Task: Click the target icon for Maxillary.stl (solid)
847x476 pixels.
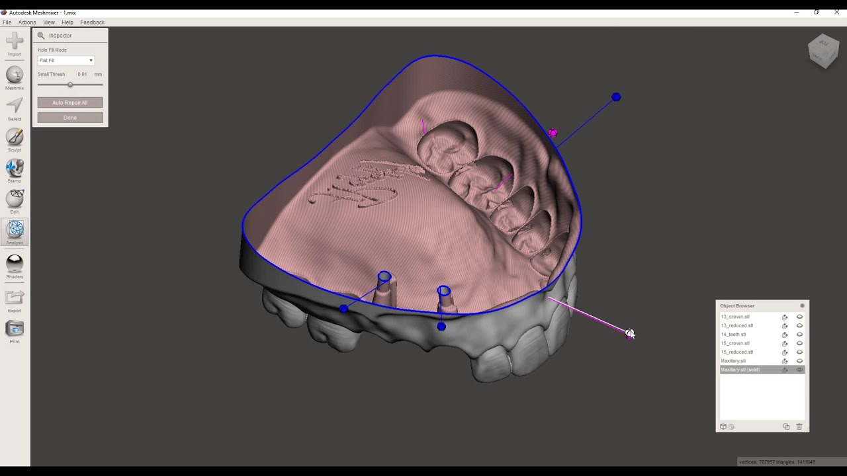Action: point(785,370)
